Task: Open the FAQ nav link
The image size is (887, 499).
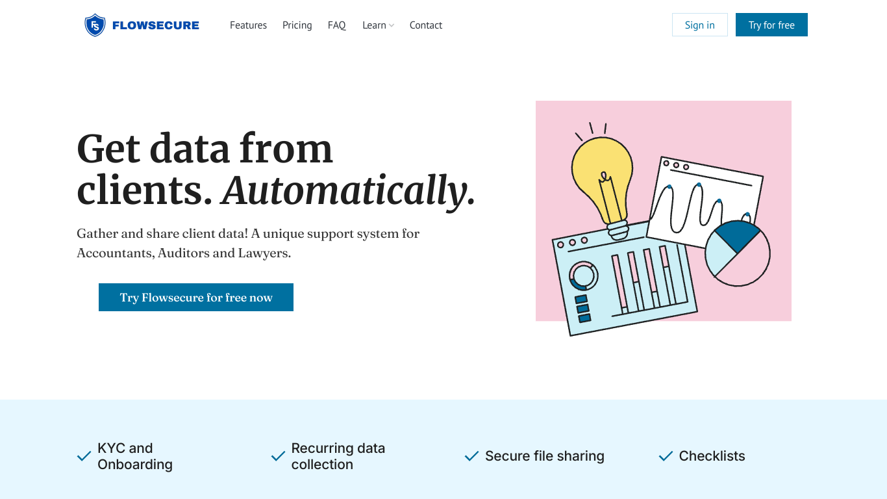Action: (x=337, y=25)
